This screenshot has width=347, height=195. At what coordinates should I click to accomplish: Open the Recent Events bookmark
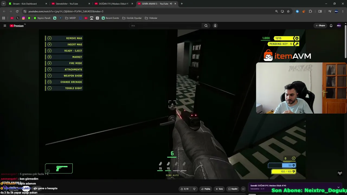click(x=110, y=18)
